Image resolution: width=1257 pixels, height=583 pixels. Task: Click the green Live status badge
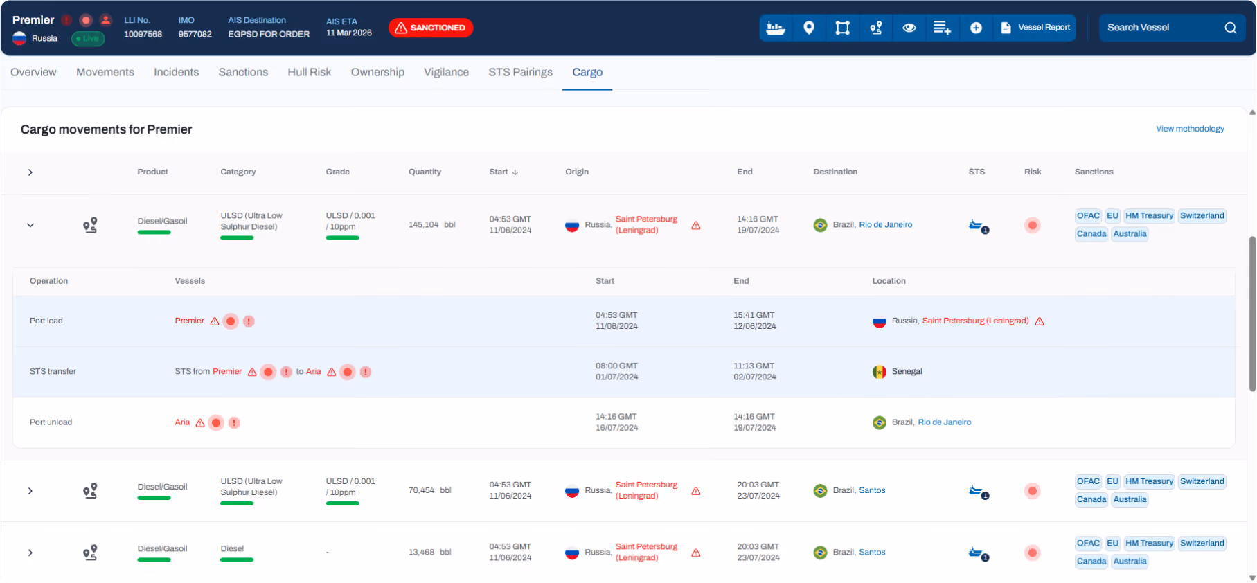point(88,39)
